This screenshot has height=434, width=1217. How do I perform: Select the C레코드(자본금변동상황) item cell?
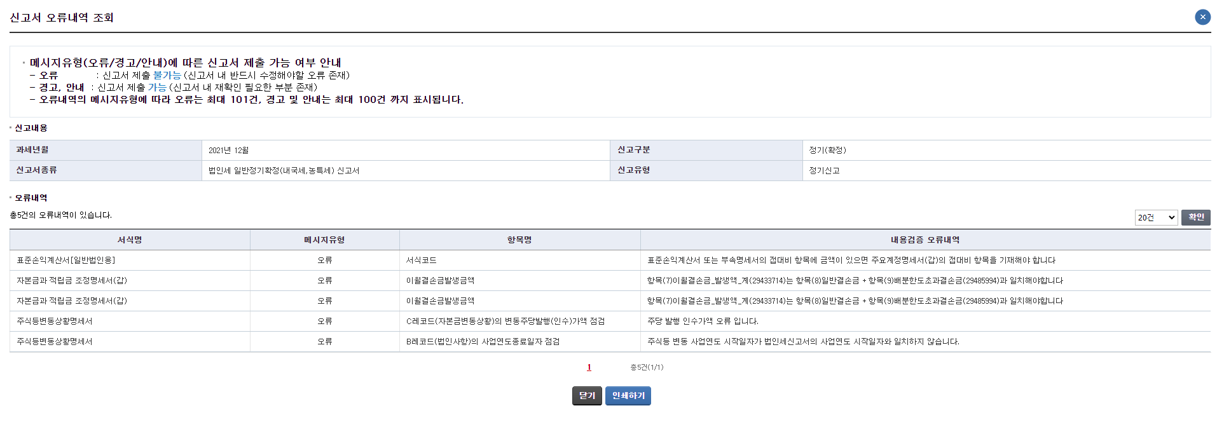(505, 322)
